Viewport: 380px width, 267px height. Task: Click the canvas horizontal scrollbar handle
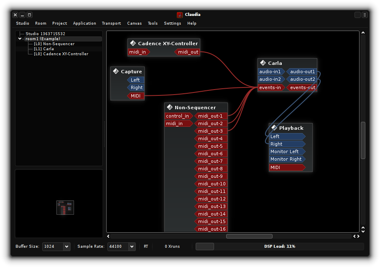(249, 236)
